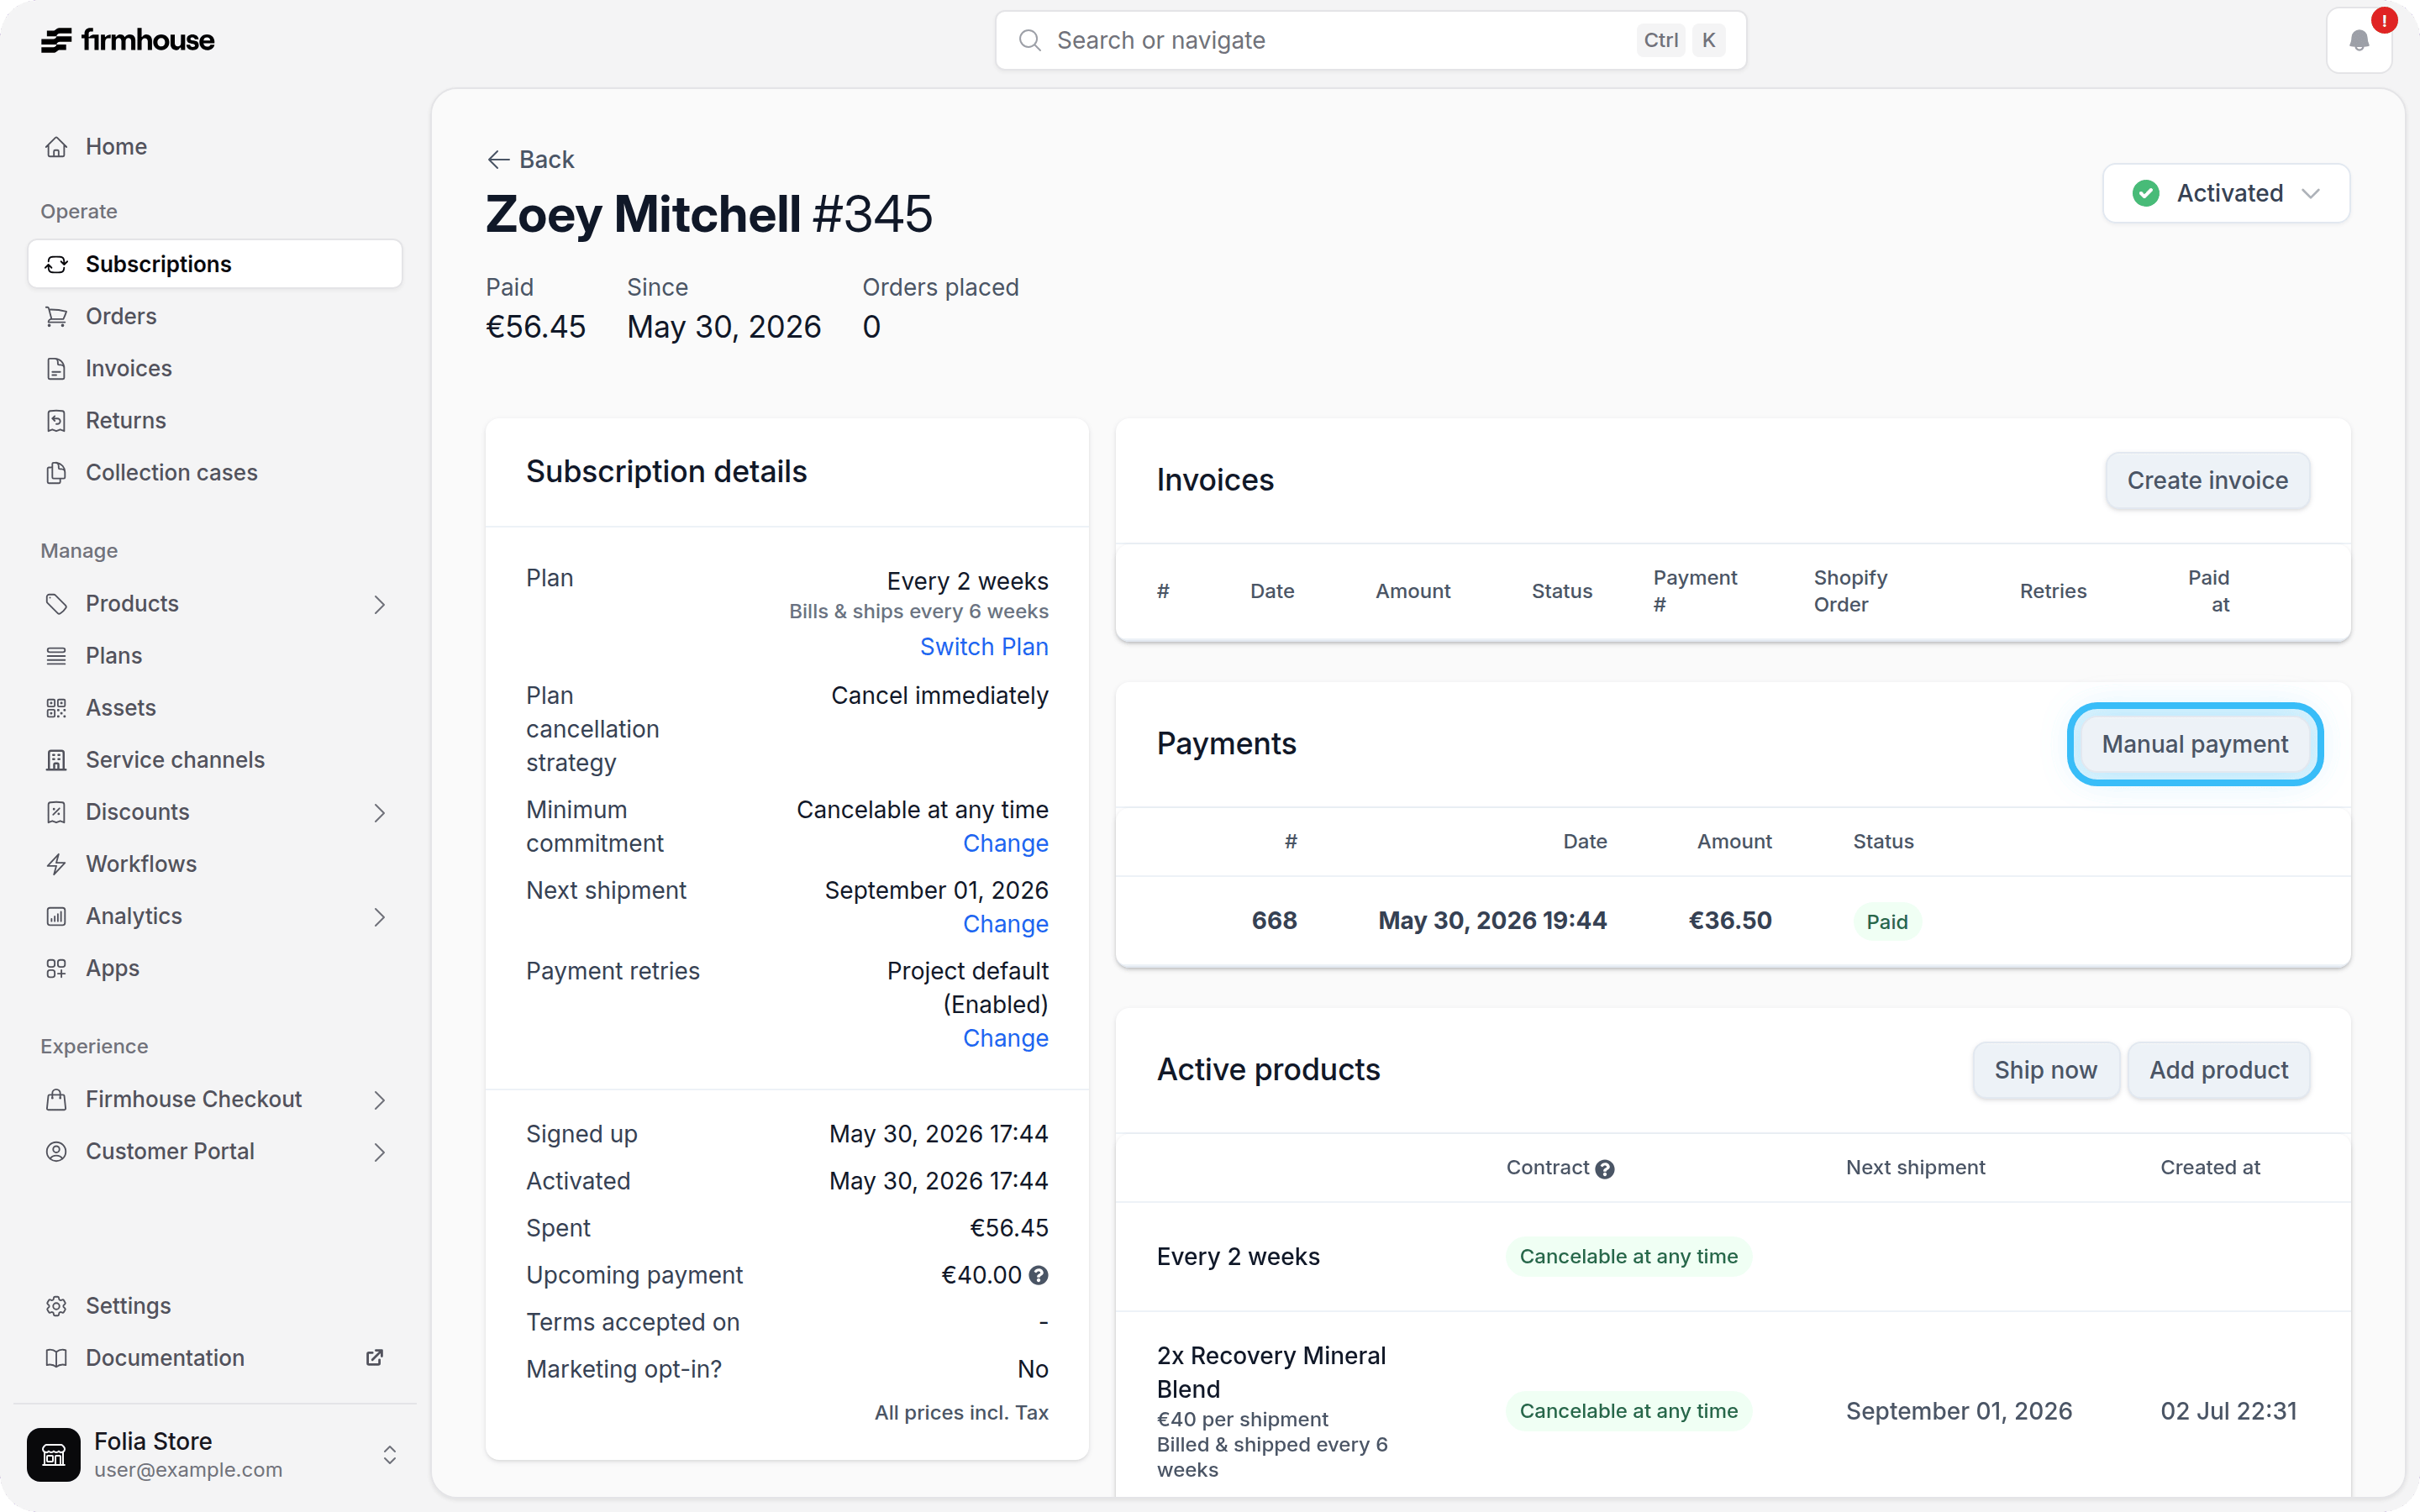Click the Collection cases icon
Viewport: 2420px width, 1512px height.
[x=56, y=472]
